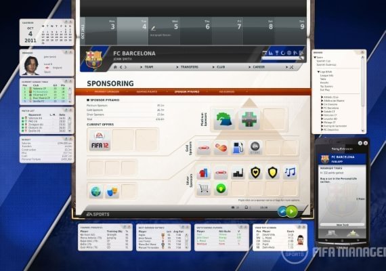The width and height of the screenshot is (386, 271).
Task: Click the green cross road platinum sponsor
Action: (249, 119)
